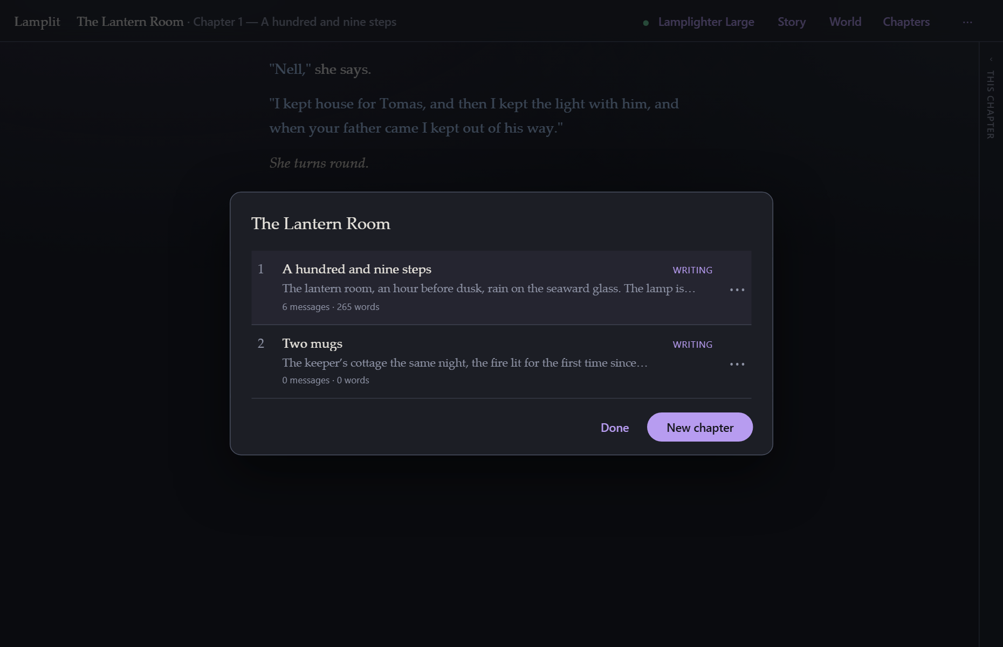This screenshot has width=1003, height=647.
Task: Create a New chapter
Action: [700, 427]
